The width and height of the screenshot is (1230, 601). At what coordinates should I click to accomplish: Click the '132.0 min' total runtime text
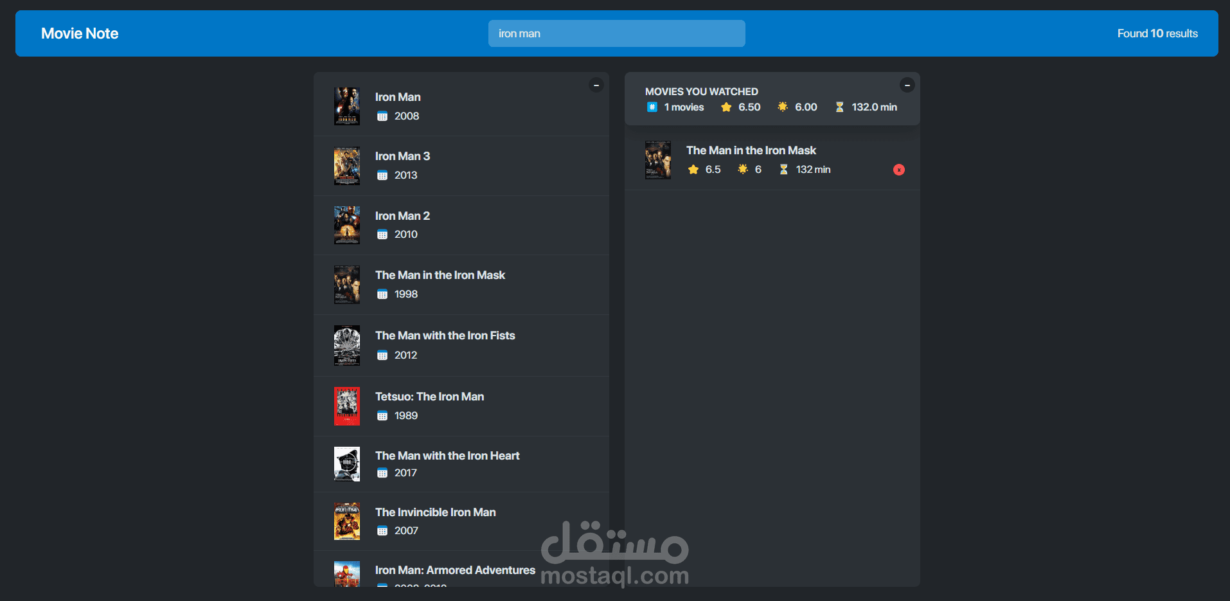875,107
